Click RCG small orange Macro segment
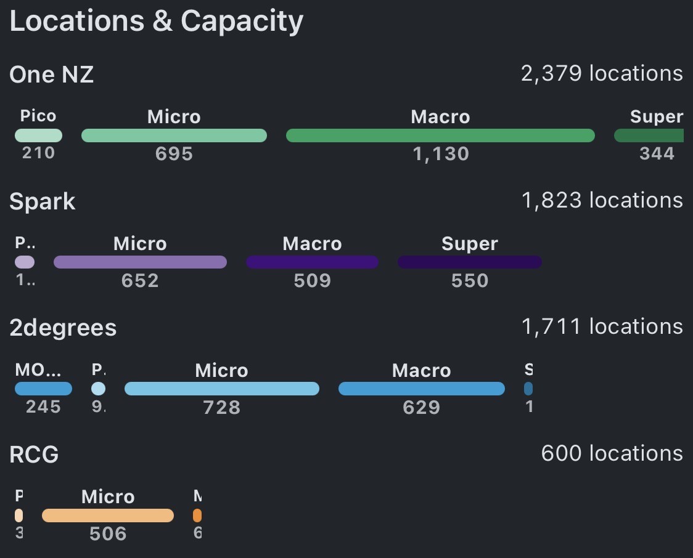 (x=197, y=516)
